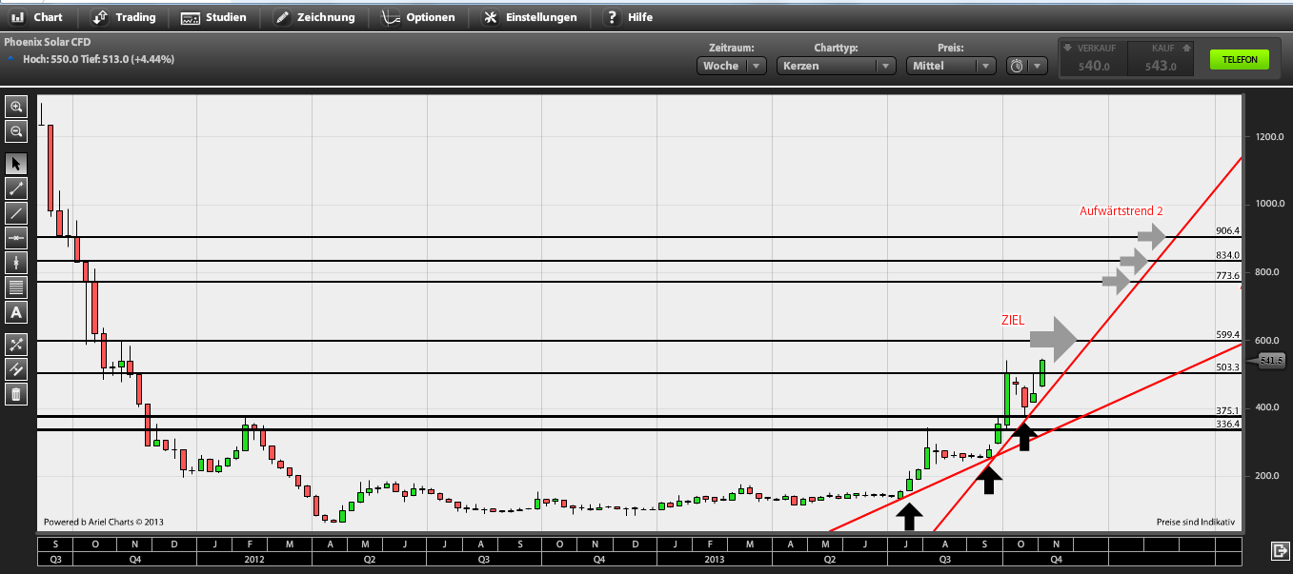Screen dimensions: 1293x574
Task: Click the 541.5 current price marker
Action: (x=1270, y=361)
